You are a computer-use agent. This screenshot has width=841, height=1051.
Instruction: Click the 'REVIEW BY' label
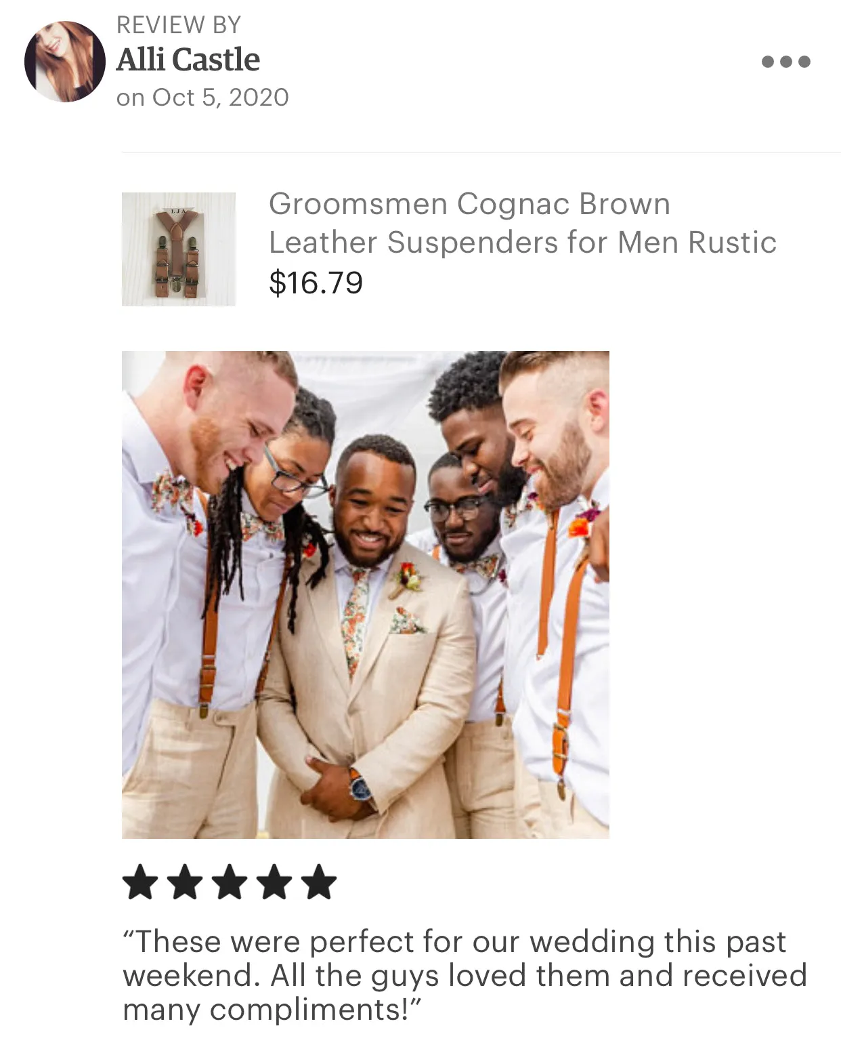click(x=179, y=25)
